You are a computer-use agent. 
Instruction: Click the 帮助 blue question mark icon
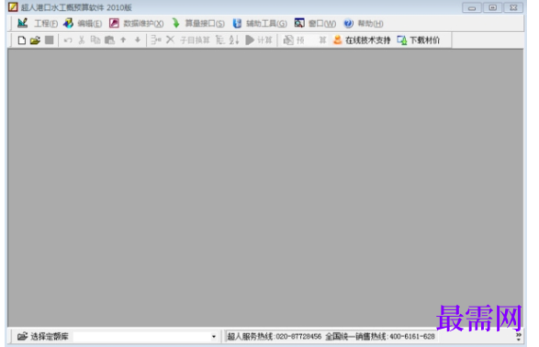348,23
